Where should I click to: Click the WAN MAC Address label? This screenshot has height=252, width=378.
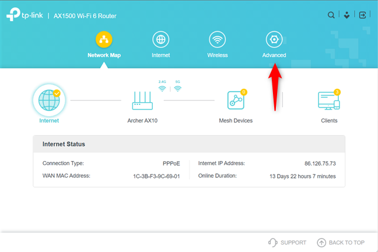tap(66, 176)
